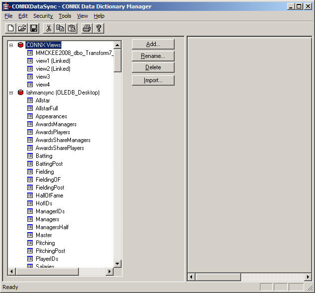
Task: Open the Tools menu
Action: pos(65,16)
